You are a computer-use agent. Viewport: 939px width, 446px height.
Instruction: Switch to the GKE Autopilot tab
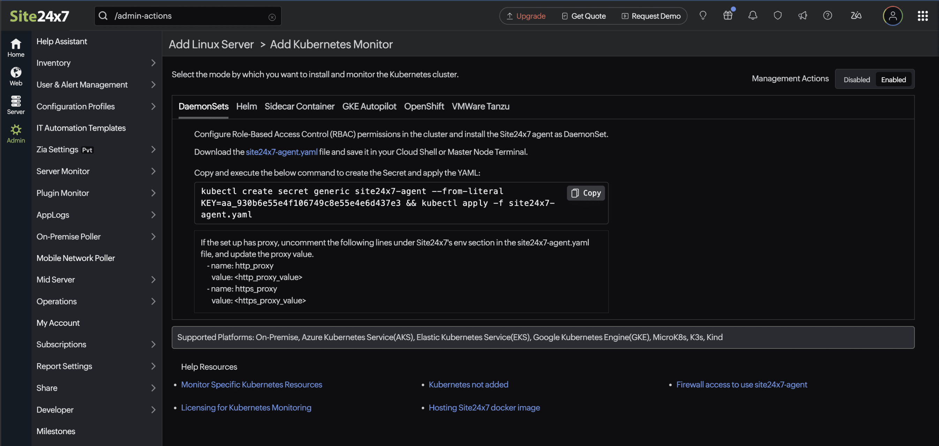tap(369, 106)
